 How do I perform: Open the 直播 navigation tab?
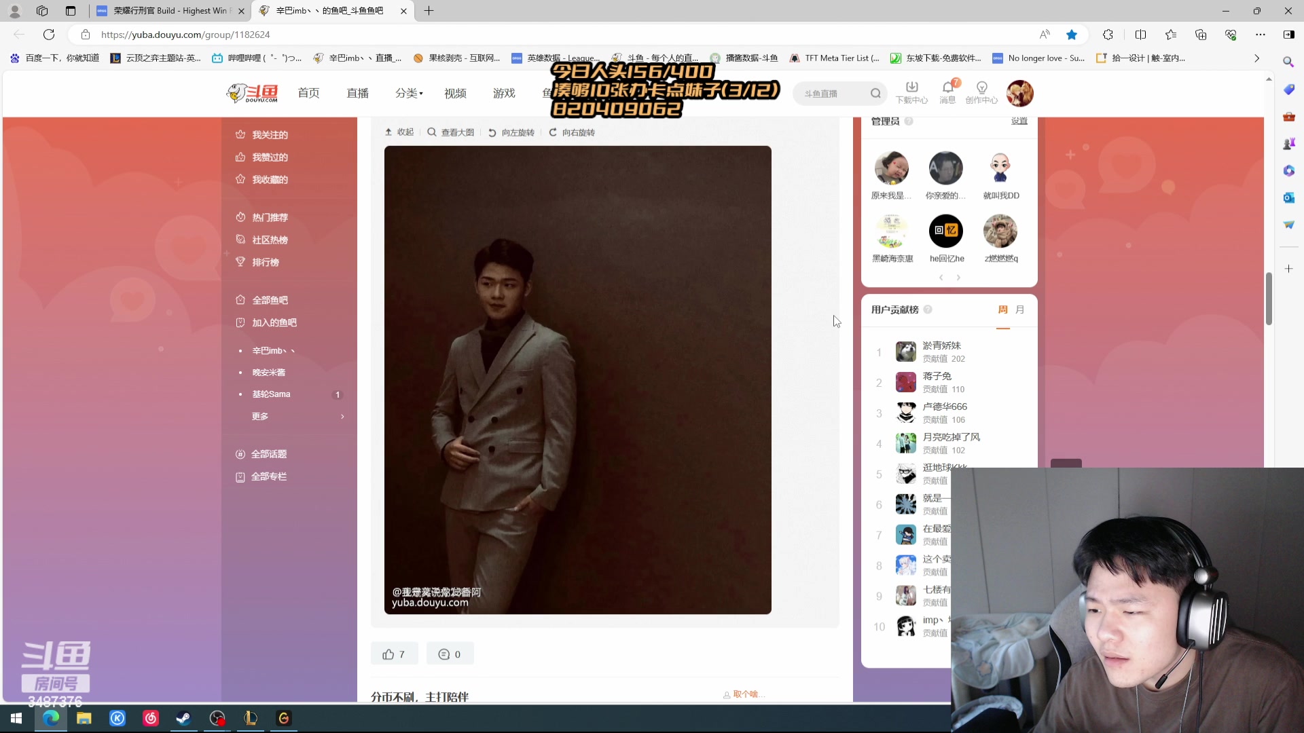[357, 93]
